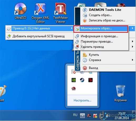Click the gold coins Купить icon
Viewport: 136px width, 121px height.
pos(85,55)
